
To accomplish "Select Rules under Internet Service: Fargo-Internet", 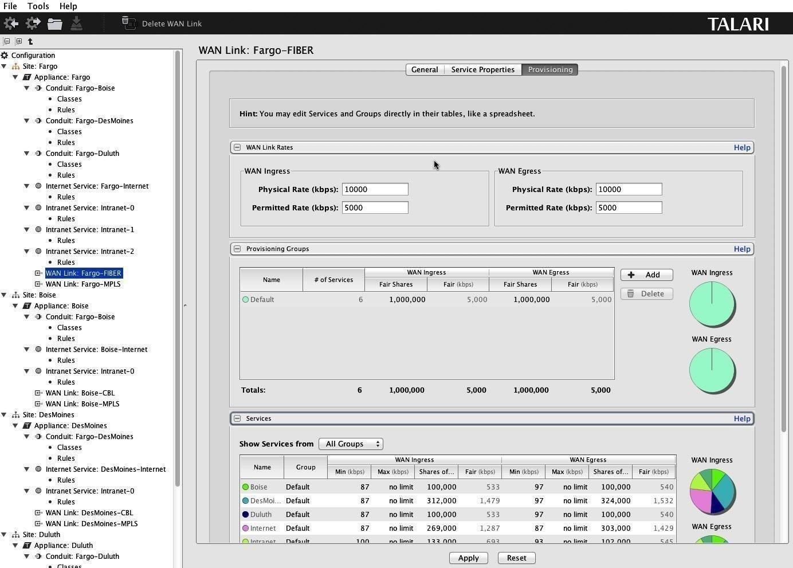I will coord(66,197).
